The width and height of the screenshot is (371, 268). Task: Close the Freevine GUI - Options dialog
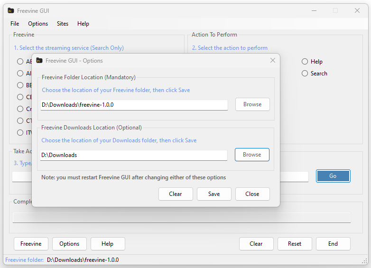[273, 60]
